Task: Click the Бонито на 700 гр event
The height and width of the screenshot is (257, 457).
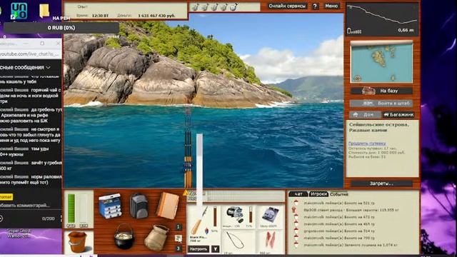Action: 339,238
